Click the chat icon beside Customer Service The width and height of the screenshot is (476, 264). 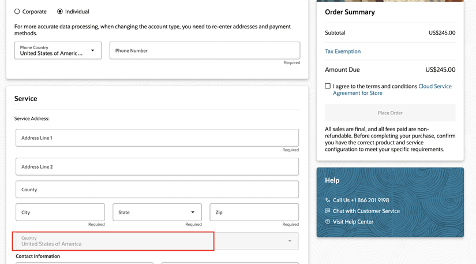pos(327,211)
